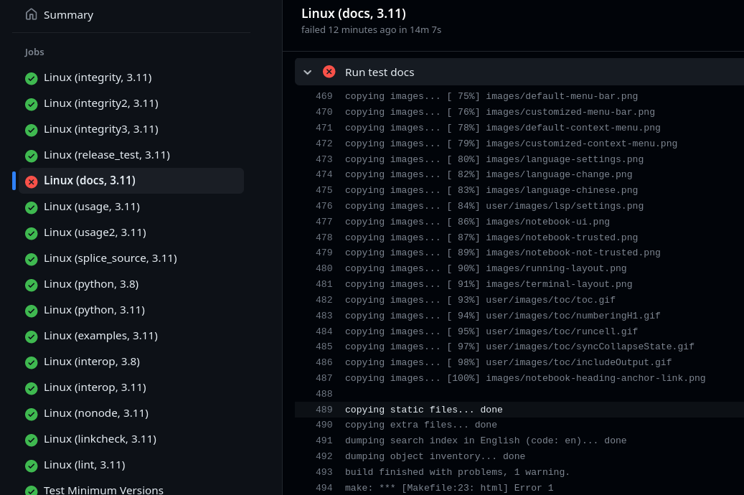Click log line number 489

pos(324,410)
